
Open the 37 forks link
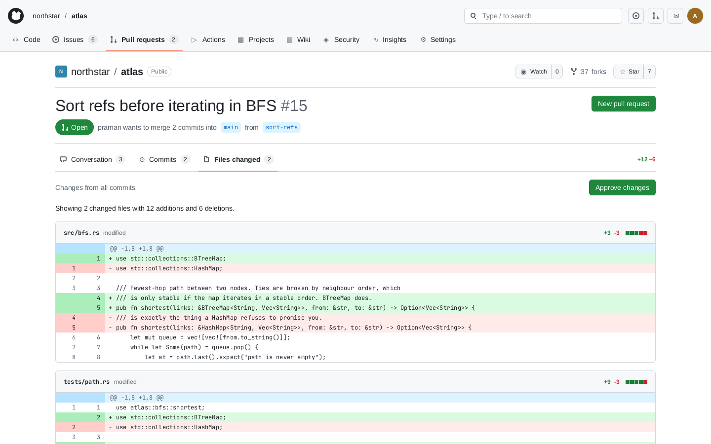pyautogui.click(x=588, y=72)
